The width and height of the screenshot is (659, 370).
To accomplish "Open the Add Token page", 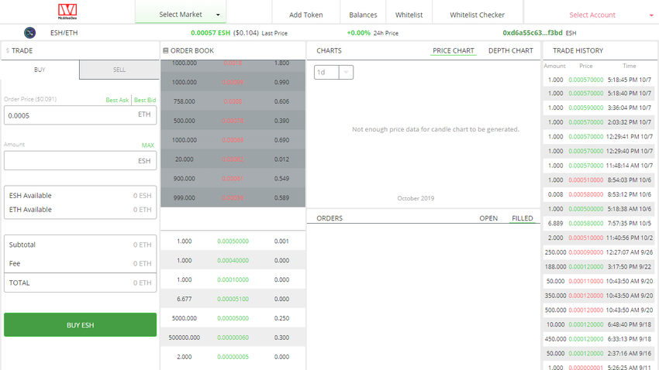I will [x=305, y=15].
